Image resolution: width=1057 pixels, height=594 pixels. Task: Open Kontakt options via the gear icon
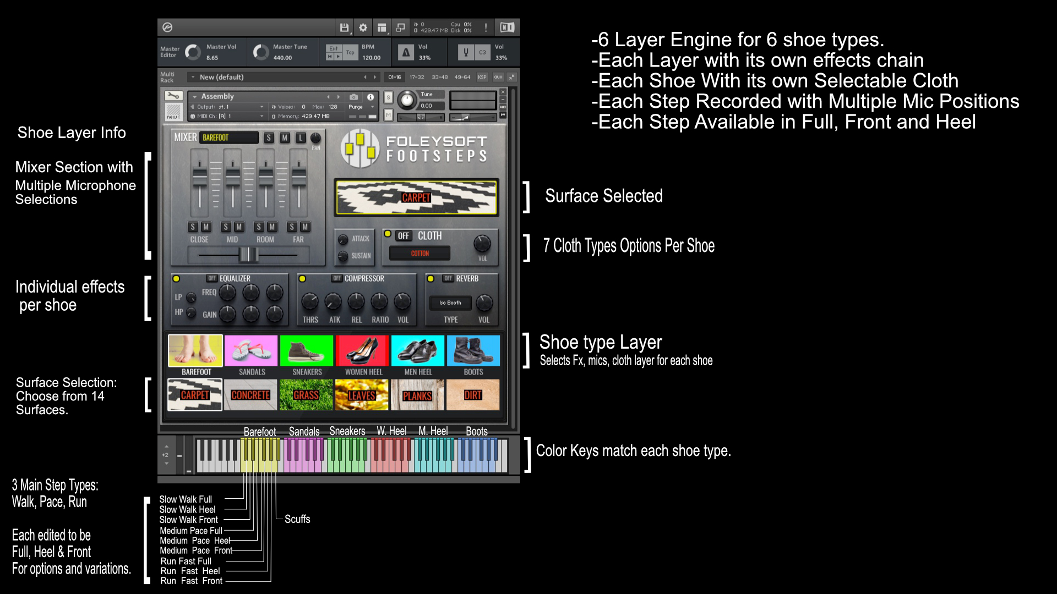363,28
